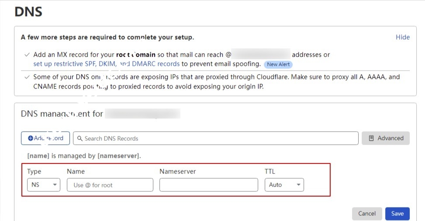
Task: Click the "[name] is managed by [nameserver]" hint text
Action: click(84, 156)
